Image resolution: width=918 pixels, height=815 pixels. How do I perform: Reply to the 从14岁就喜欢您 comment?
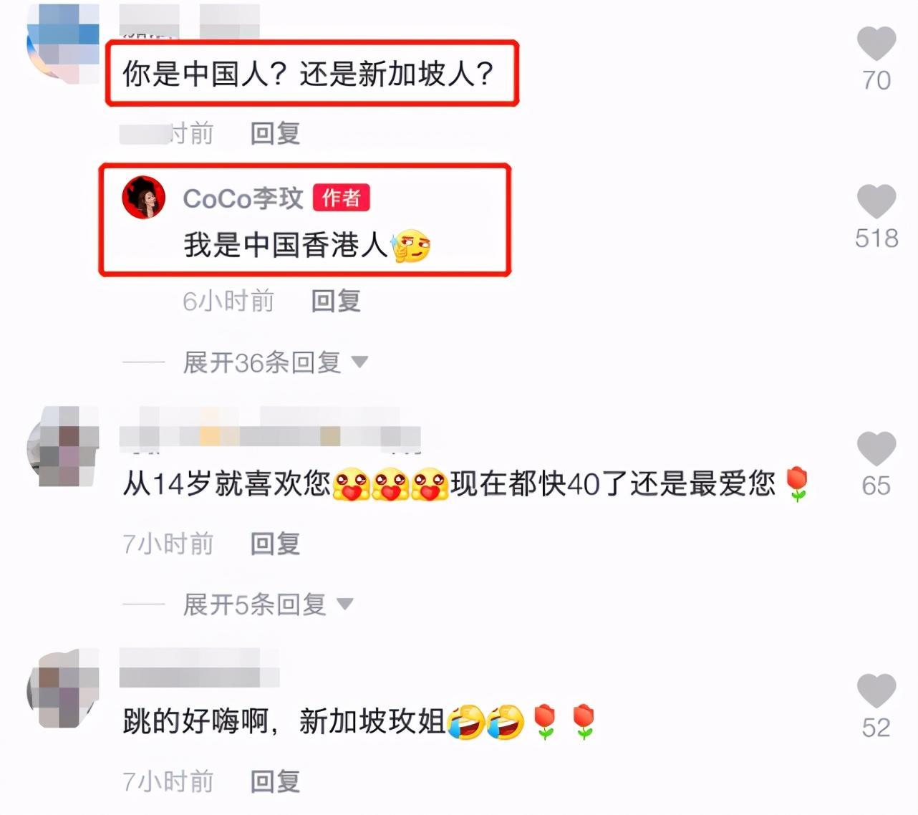point(275,544)
